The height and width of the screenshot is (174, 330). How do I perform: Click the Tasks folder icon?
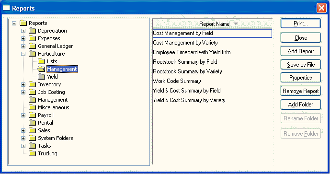(x=32, y=146)
